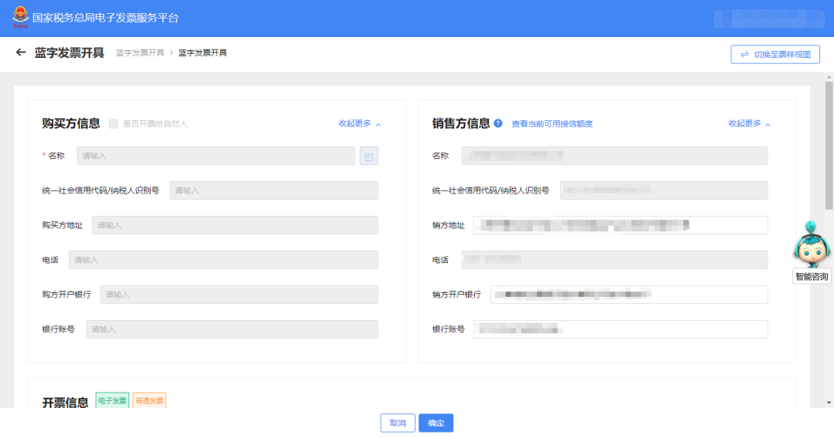Click the 取消 button
The width and height of the screenshot is (834, 438).
pos(398,423)
